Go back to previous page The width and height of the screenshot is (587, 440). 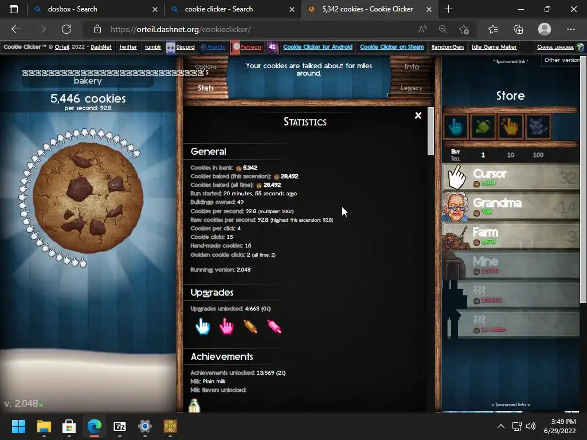16,29
